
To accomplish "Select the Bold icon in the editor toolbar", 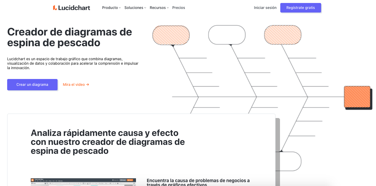I will [69, 183].
